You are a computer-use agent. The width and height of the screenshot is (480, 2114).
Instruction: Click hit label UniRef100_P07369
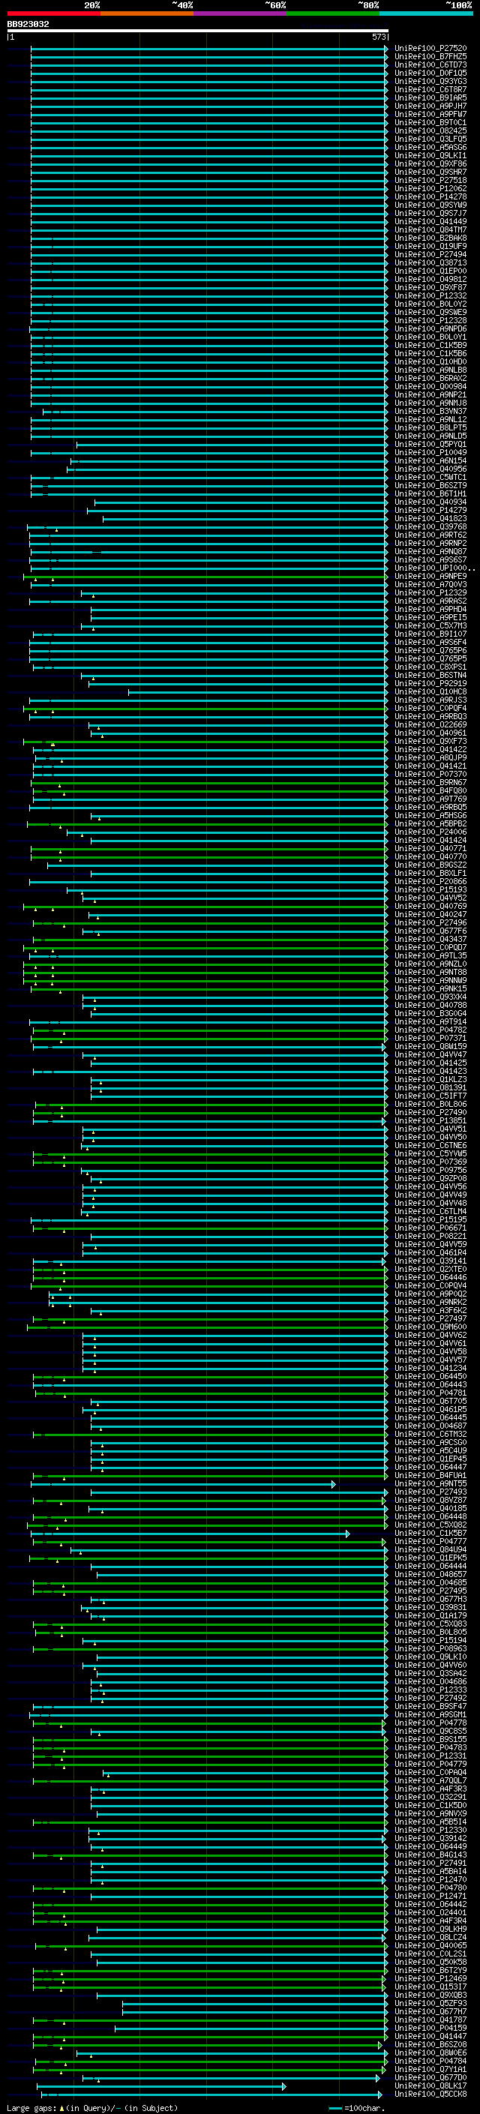click(430, 1162)
